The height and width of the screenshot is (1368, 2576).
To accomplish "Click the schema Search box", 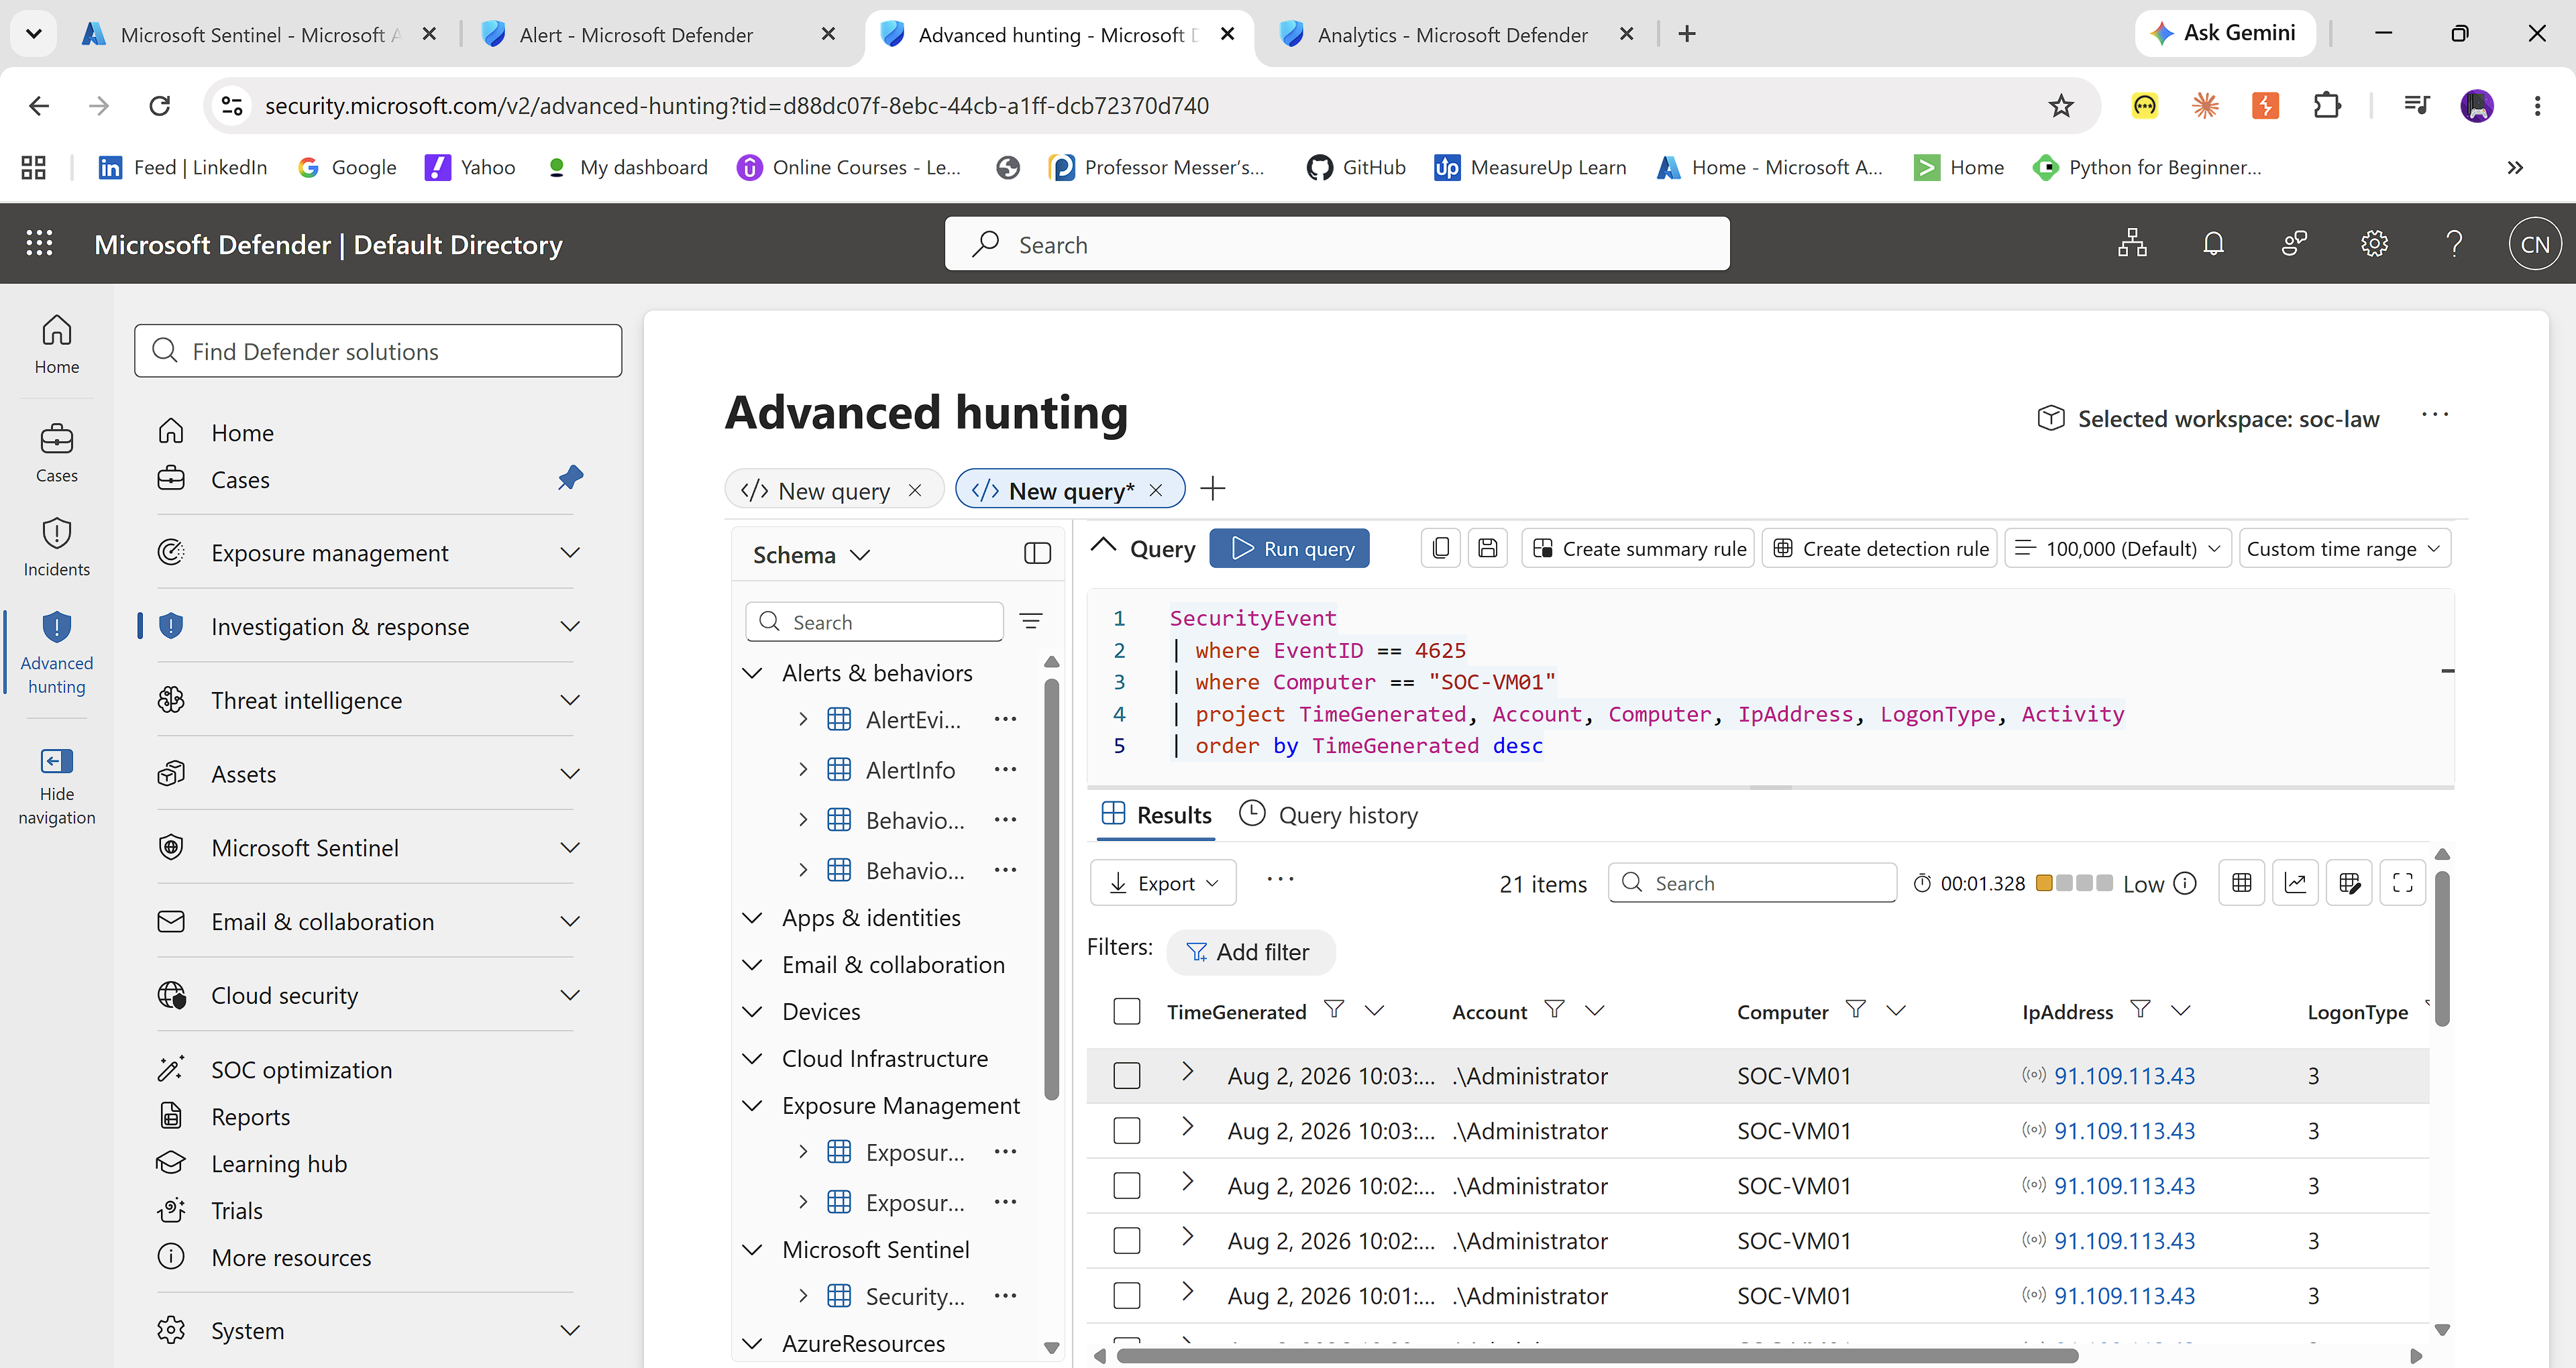I will coord(874,621).
